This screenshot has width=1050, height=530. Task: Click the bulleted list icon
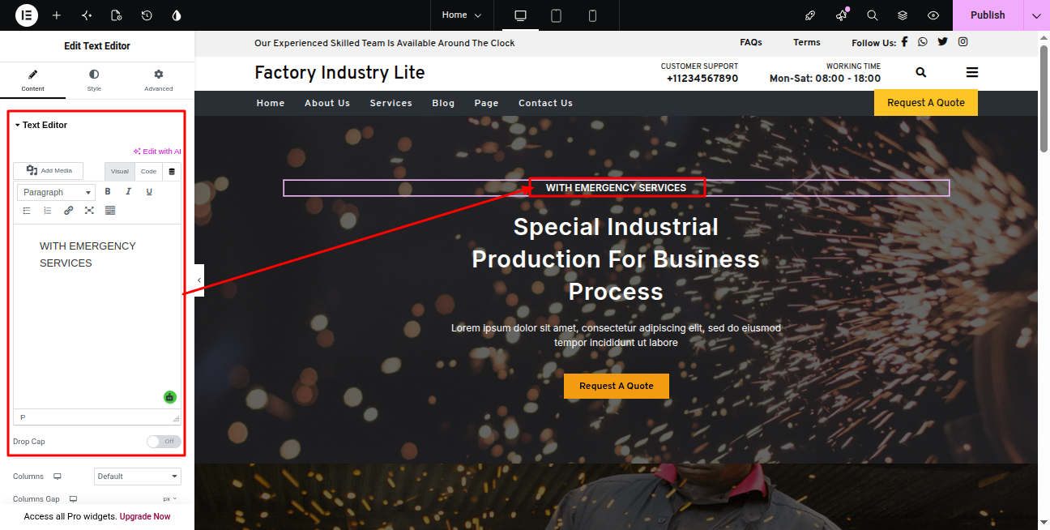(27, 211)
